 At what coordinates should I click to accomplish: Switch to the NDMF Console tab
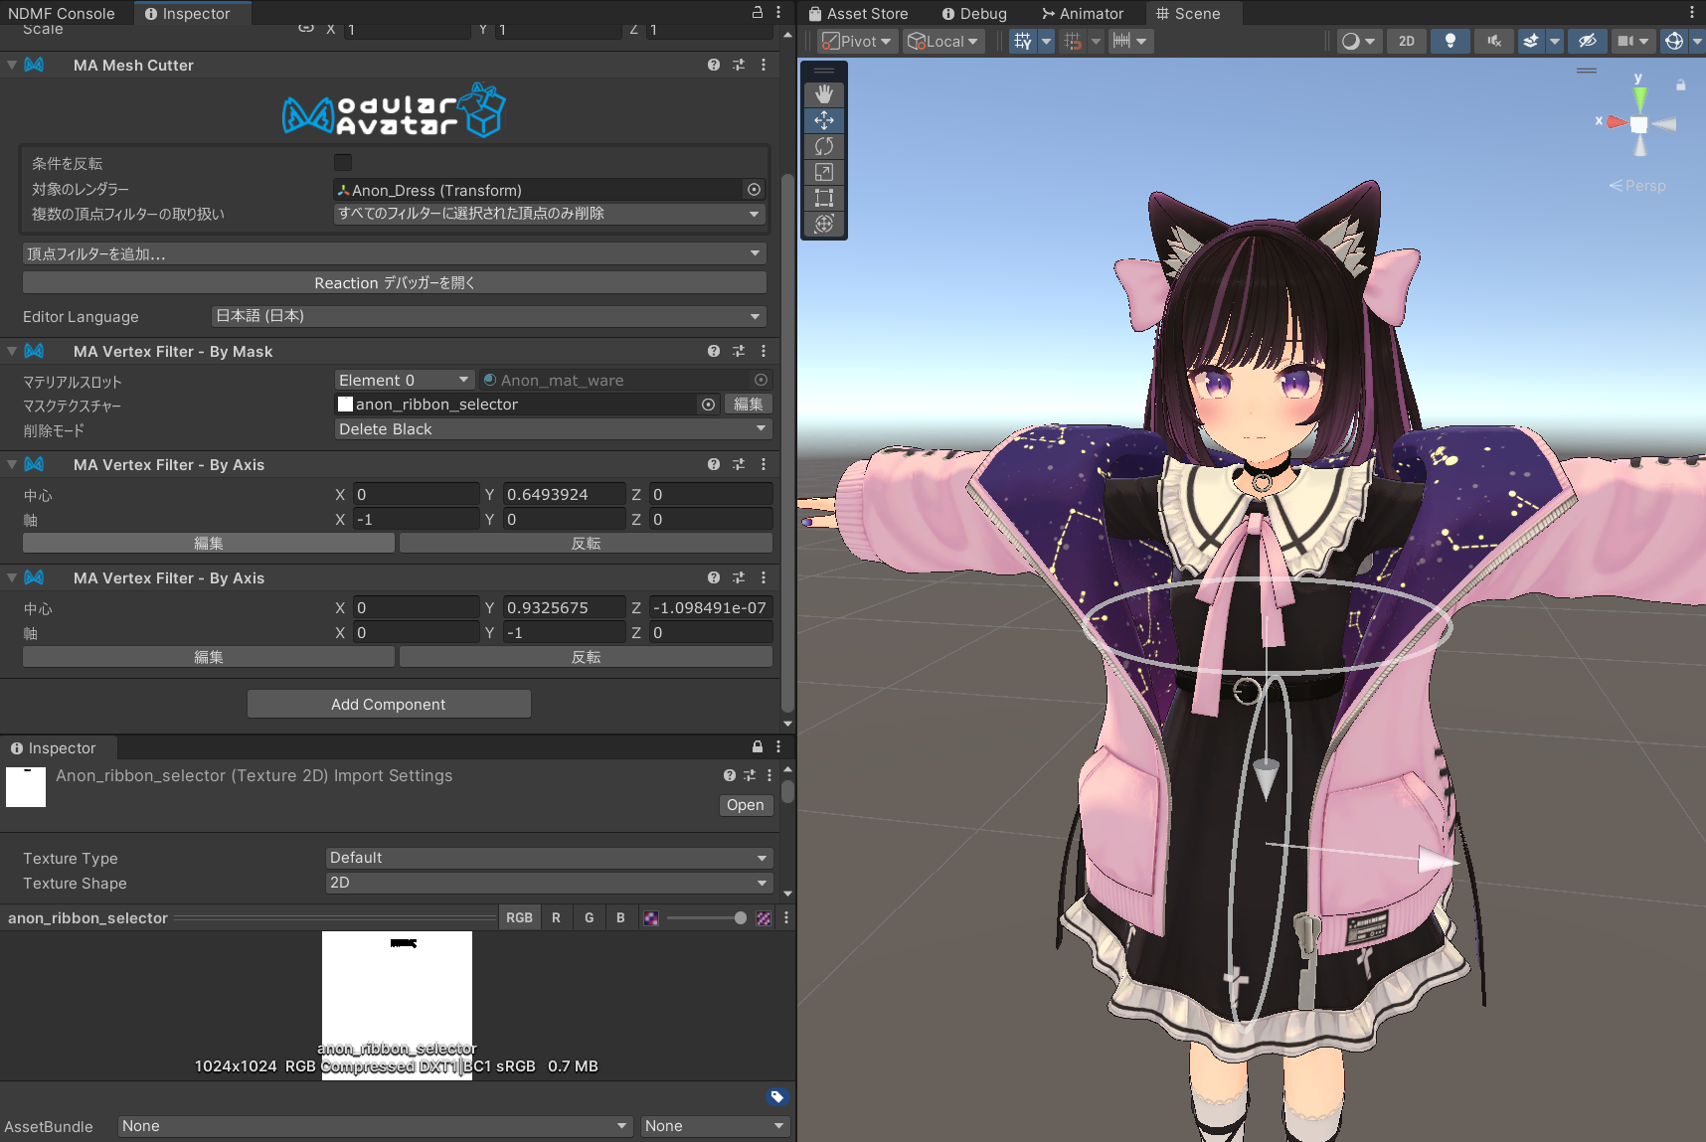coord(62,13)
